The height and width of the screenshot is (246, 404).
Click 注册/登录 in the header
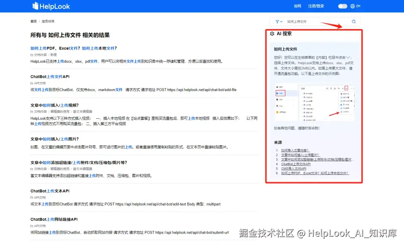click(x=316, y=6)
